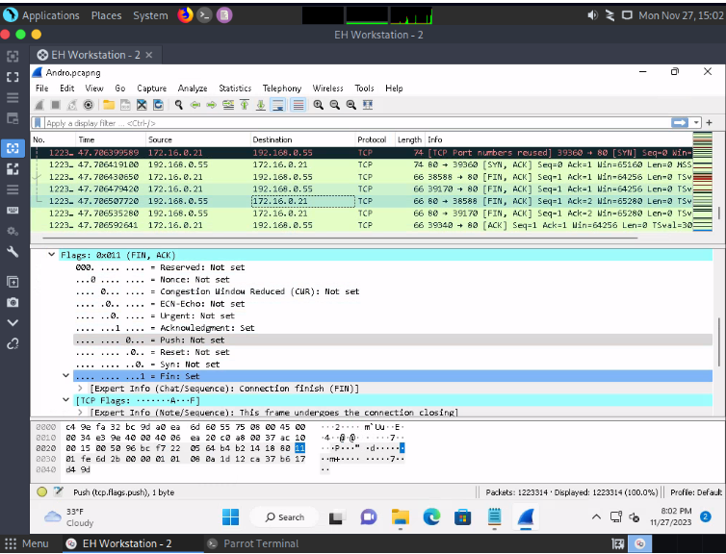Click the Open capture file folder icon
Image resolution: width=726 pixels, height=554 pixels.
108,105
